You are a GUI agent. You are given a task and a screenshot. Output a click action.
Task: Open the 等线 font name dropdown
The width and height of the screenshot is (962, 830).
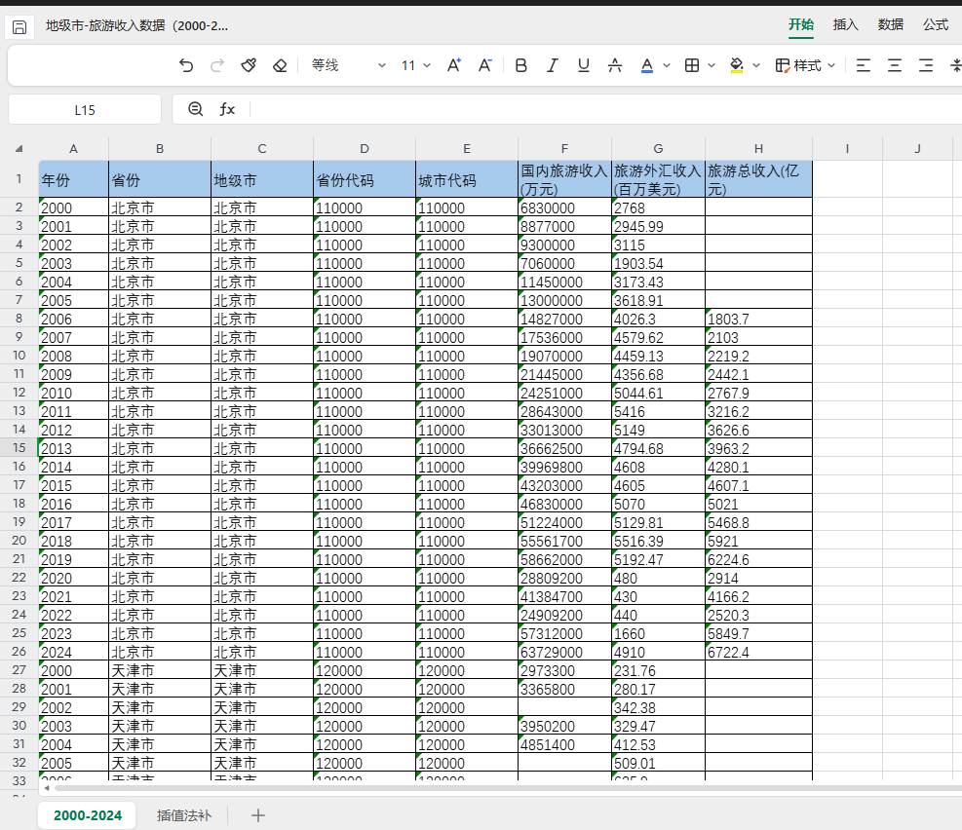(348, 65)
